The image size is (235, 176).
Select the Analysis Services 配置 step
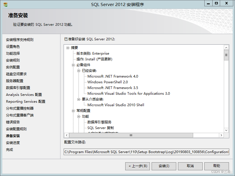(23, 94)
